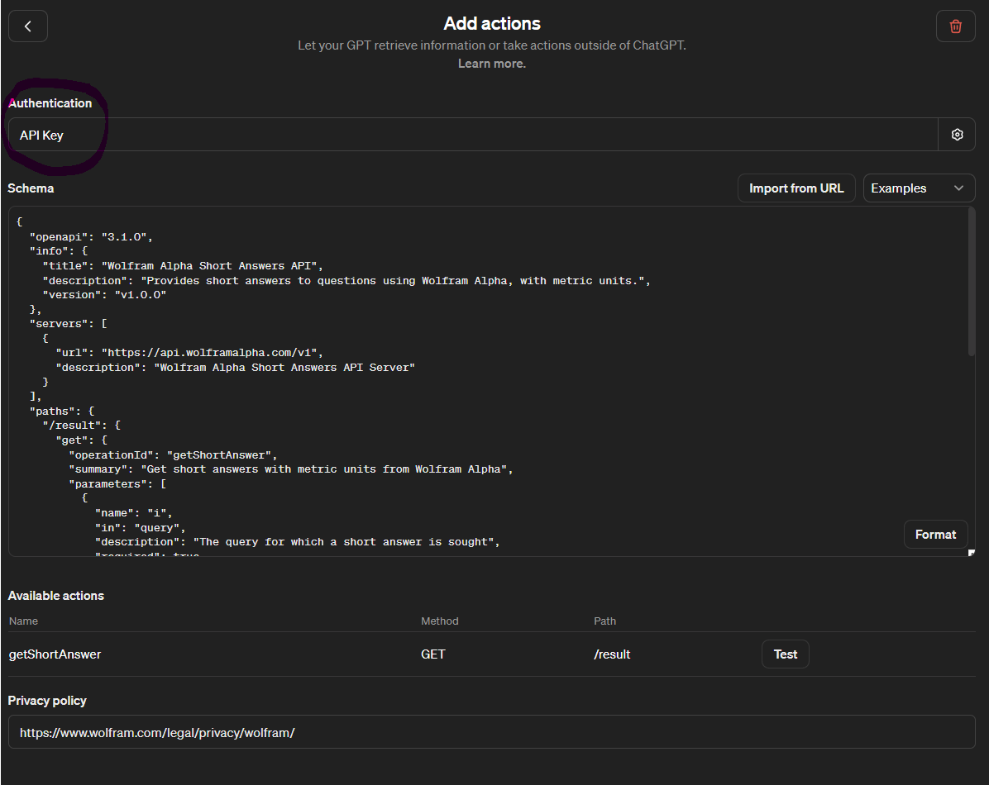Screen dimensions: 989x785
Task: Click the operationId getShortAnswer schema line
Action: click(173, 455)
